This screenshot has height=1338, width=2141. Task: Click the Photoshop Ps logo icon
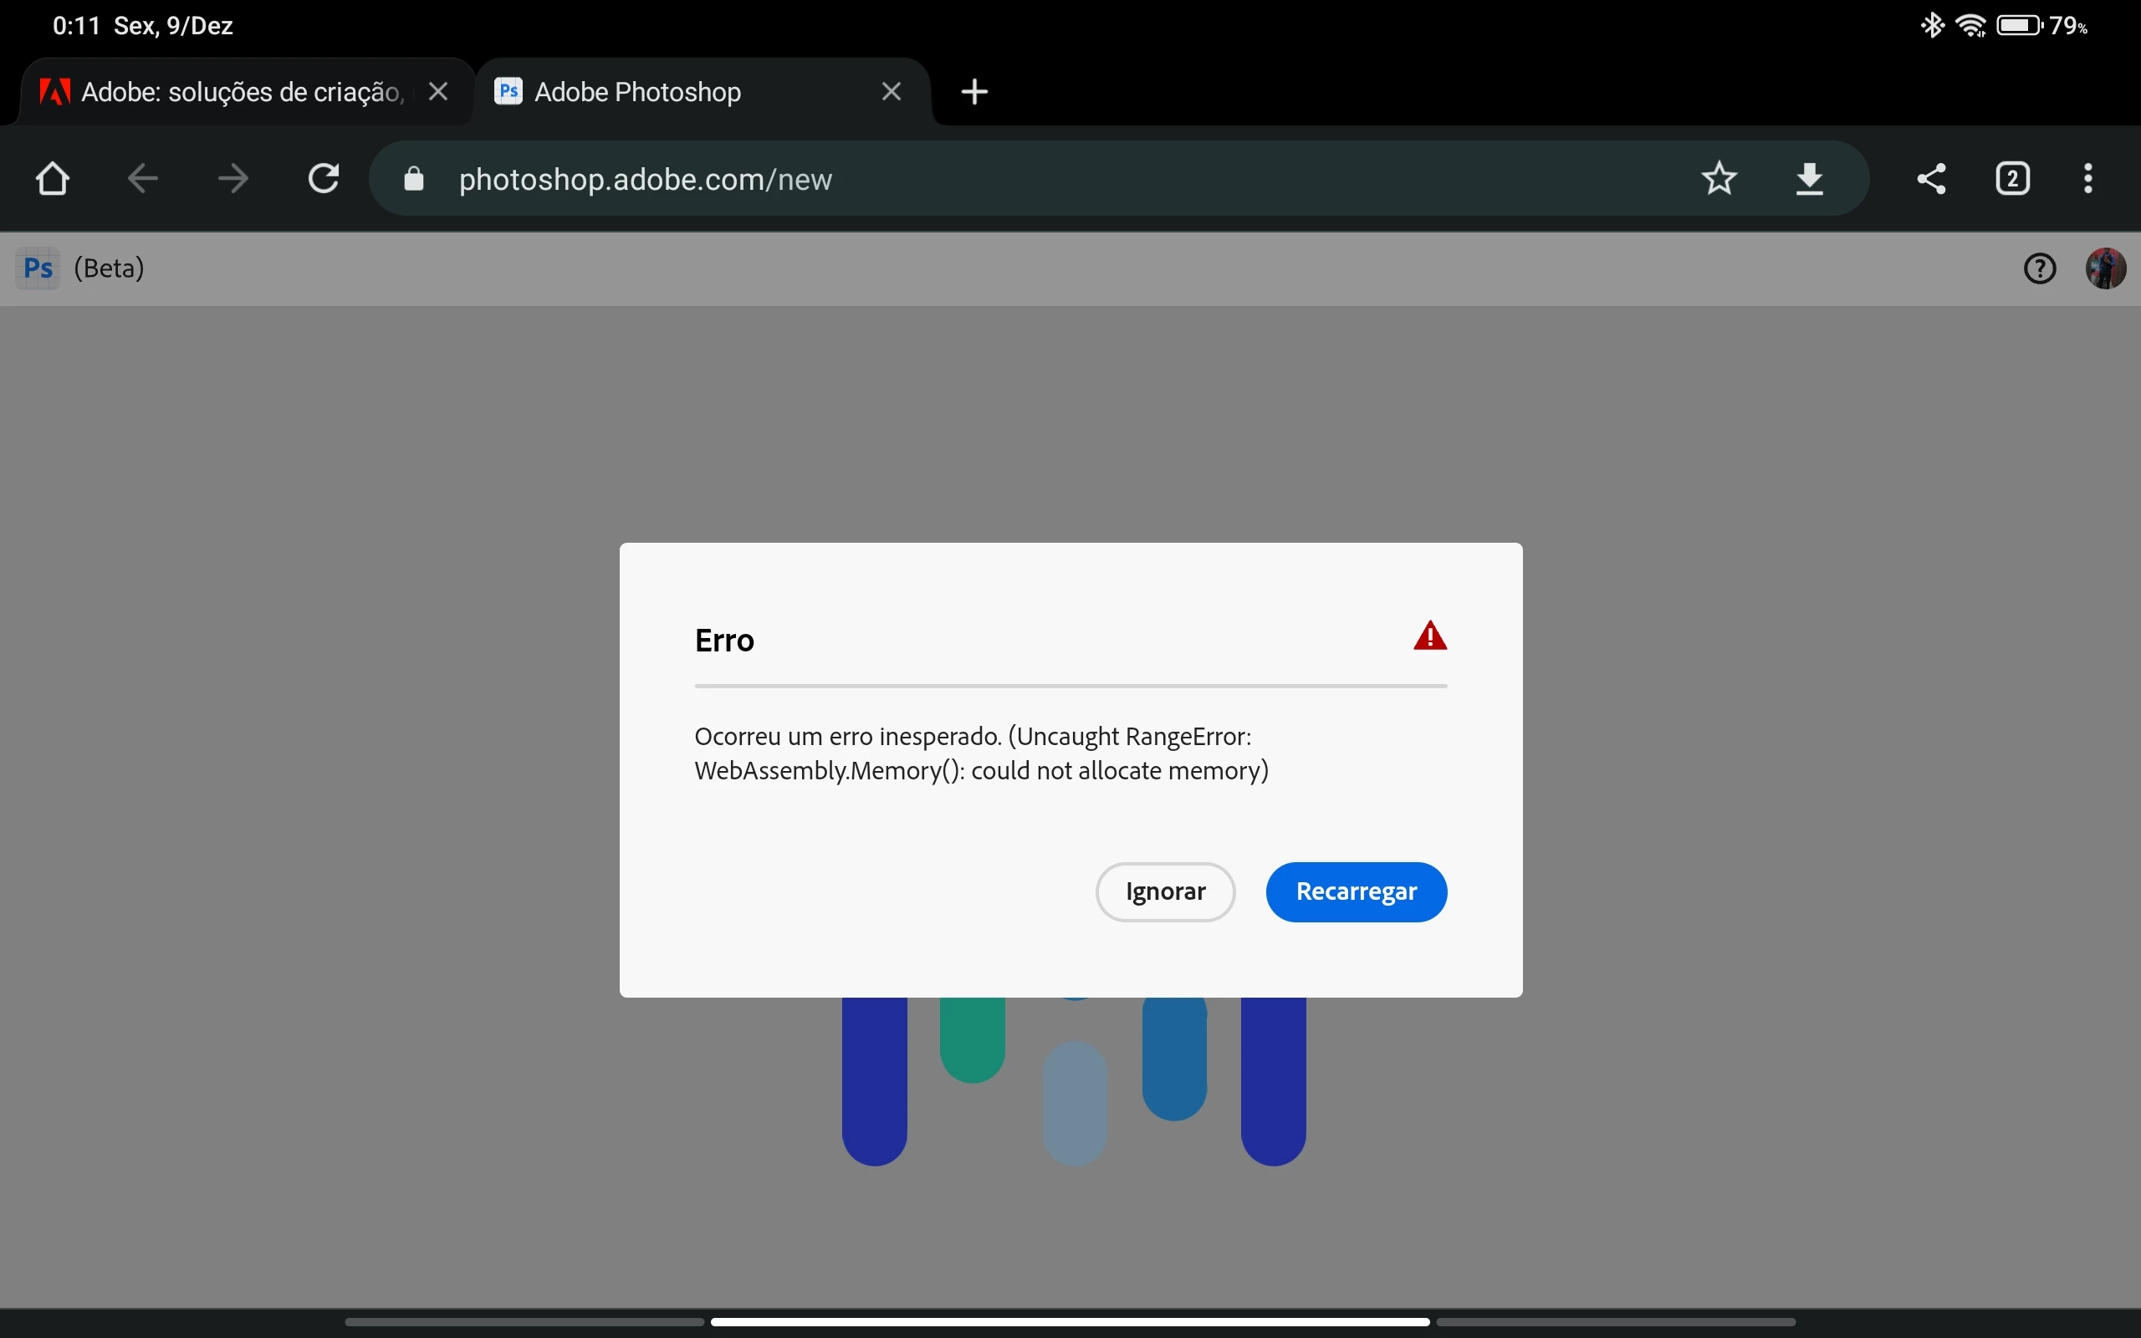coord(38,268)
